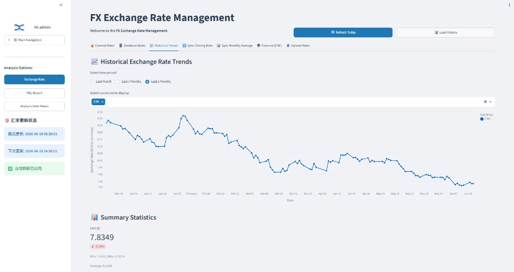Click the app logo beside Hi admin

(20, 28)
